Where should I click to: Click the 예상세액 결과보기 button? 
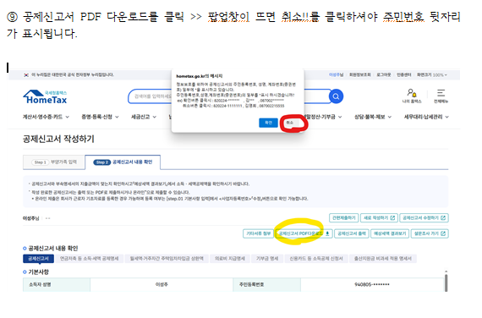[390, 233]
